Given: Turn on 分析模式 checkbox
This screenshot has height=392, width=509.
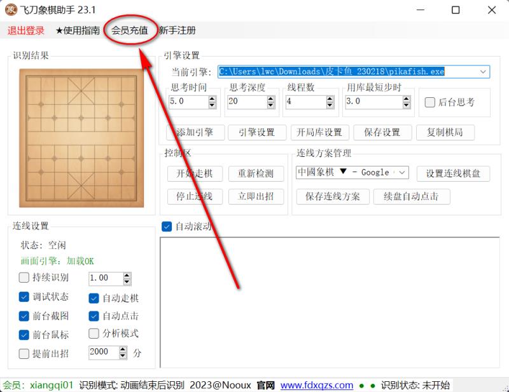Looking at the screenshot, I should (94, 334).
